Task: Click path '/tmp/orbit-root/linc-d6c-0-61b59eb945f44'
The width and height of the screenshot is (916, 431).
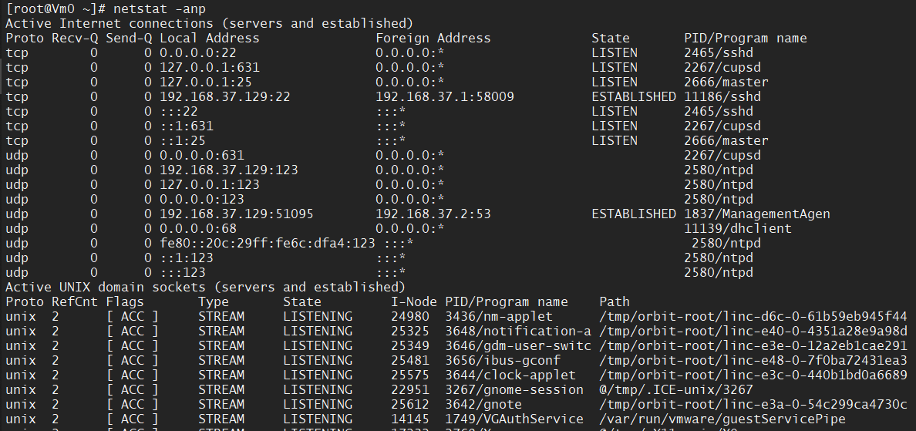Action: pyautogui.click(x=753, y=317)
